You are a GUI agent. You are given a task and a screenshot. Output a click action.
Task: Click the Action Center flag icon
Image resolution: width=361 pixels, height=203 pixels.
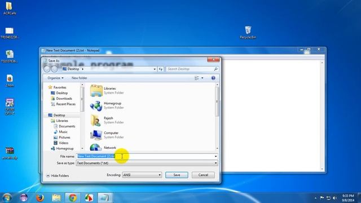(322, 198)
